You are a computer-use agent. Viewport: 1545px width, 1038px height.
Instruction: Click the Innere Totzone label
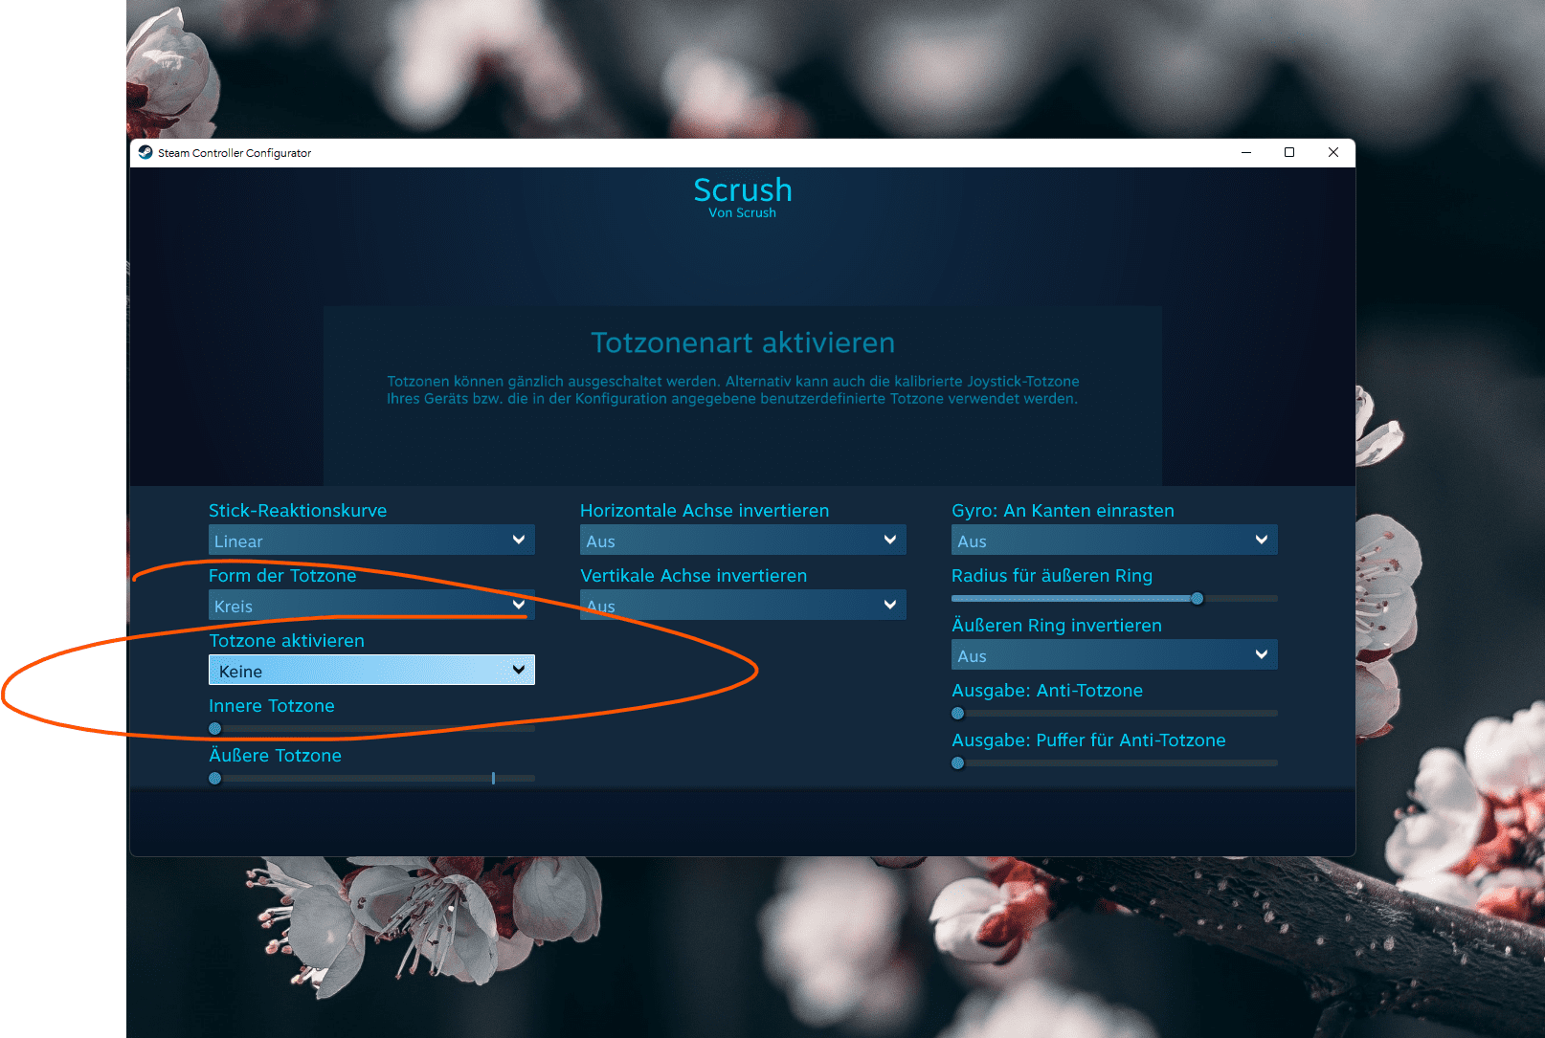[x=272, y=706]
